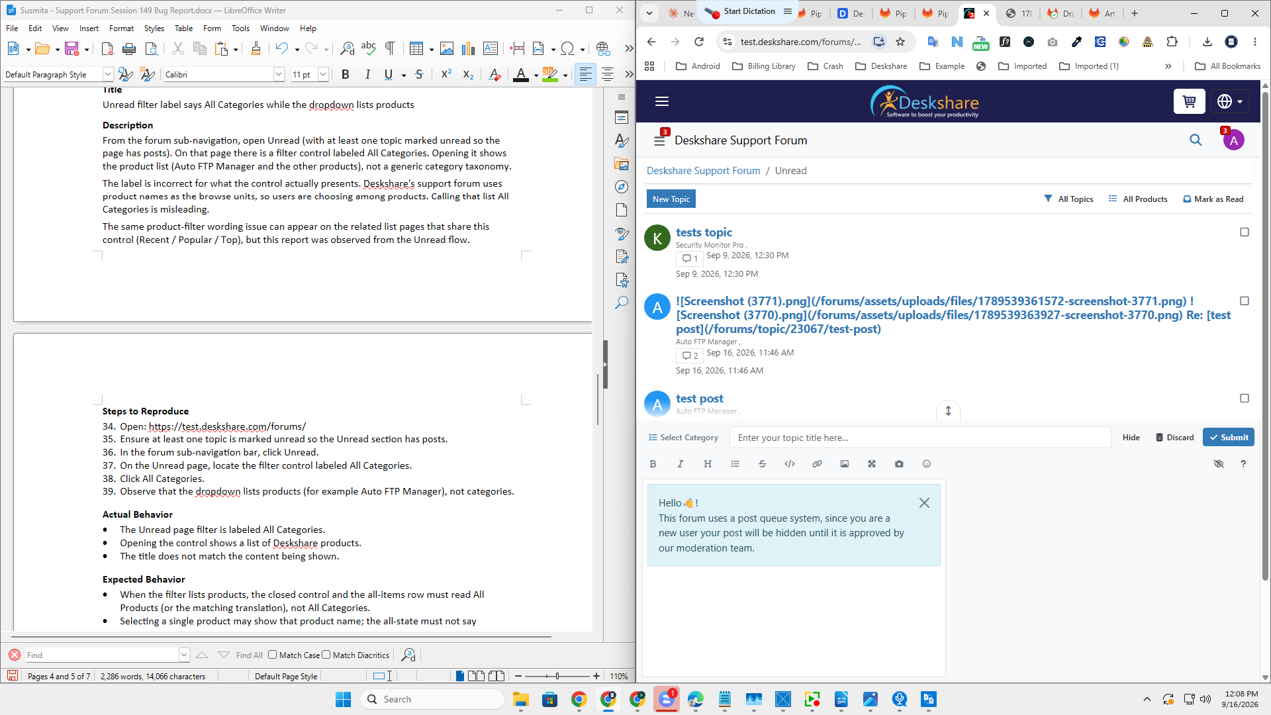Open the Navigator compass icon in Writer sidebar
The image size is (1271, 715).
point(621,187)
